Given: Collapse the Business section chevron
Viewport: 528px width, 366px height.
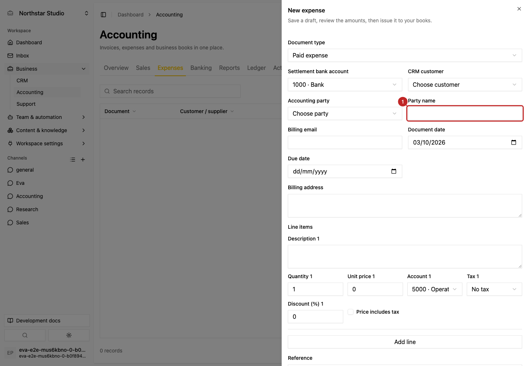Looking at the screenshot, I should (84, 69).
